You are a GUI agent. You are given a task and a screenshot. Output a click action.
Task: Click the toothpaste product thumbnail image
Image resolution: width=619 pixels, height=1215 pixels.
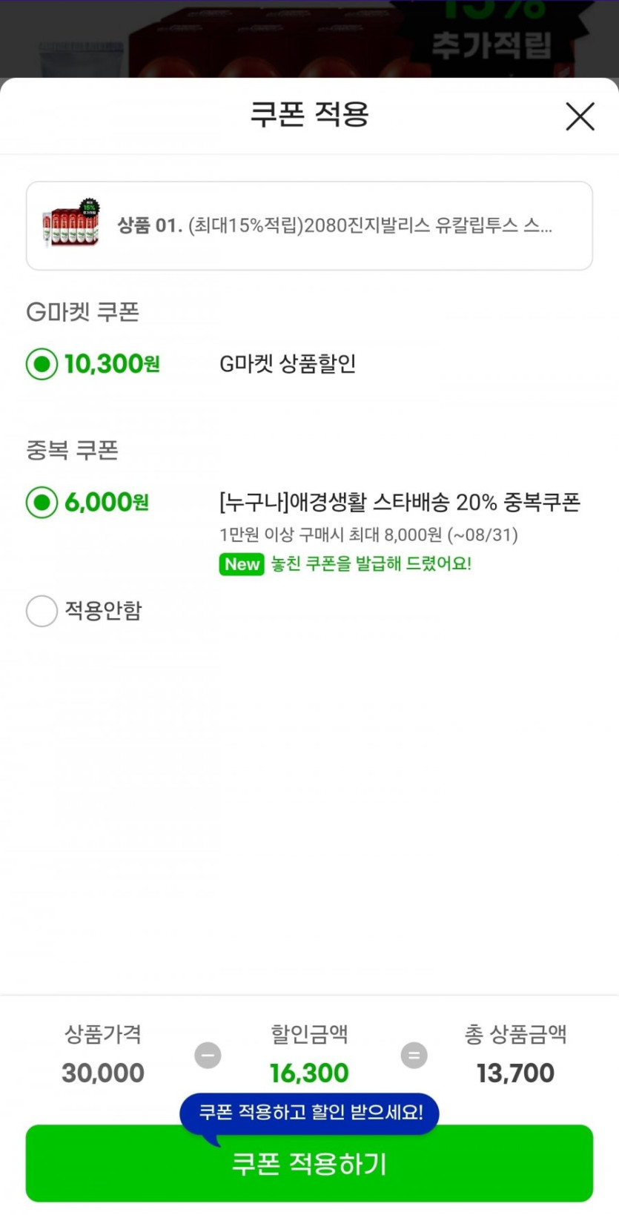tap(71, 225)
